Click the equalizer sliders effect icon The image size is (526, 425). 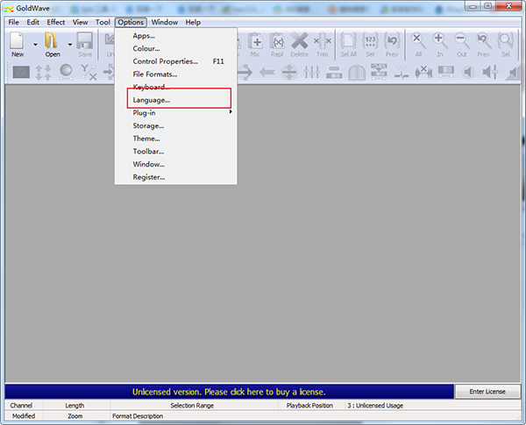(311, 72)
